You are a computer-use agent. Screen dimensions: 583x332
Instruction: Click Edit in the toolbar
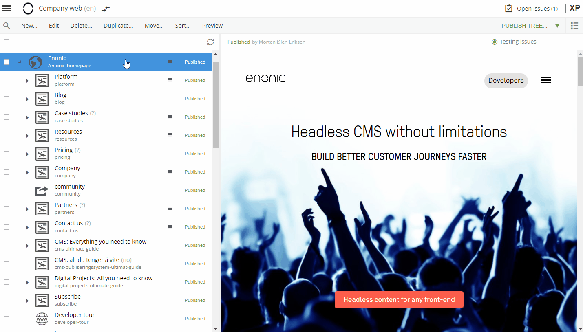click(x=54, y=26)
